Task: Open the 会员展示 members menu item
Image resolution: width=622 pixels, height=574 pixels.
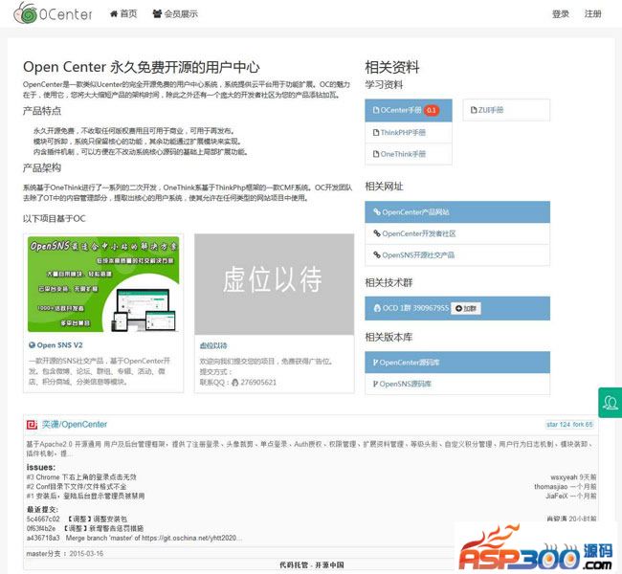Action: tap(175, 14)
